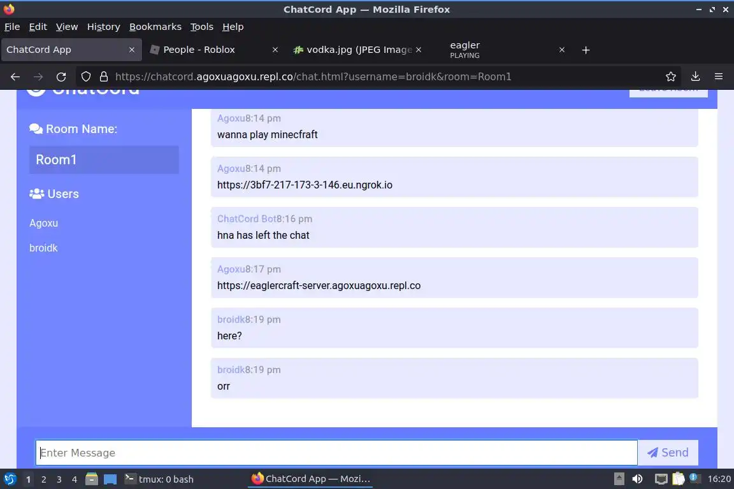Click the browser forward arrow

38,77
